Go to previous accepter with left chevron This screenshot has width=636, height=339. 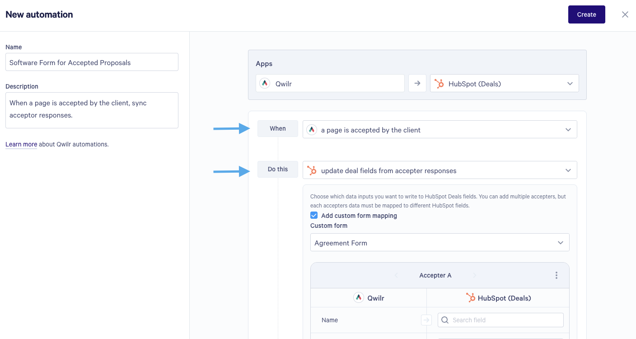click(396, 275)
